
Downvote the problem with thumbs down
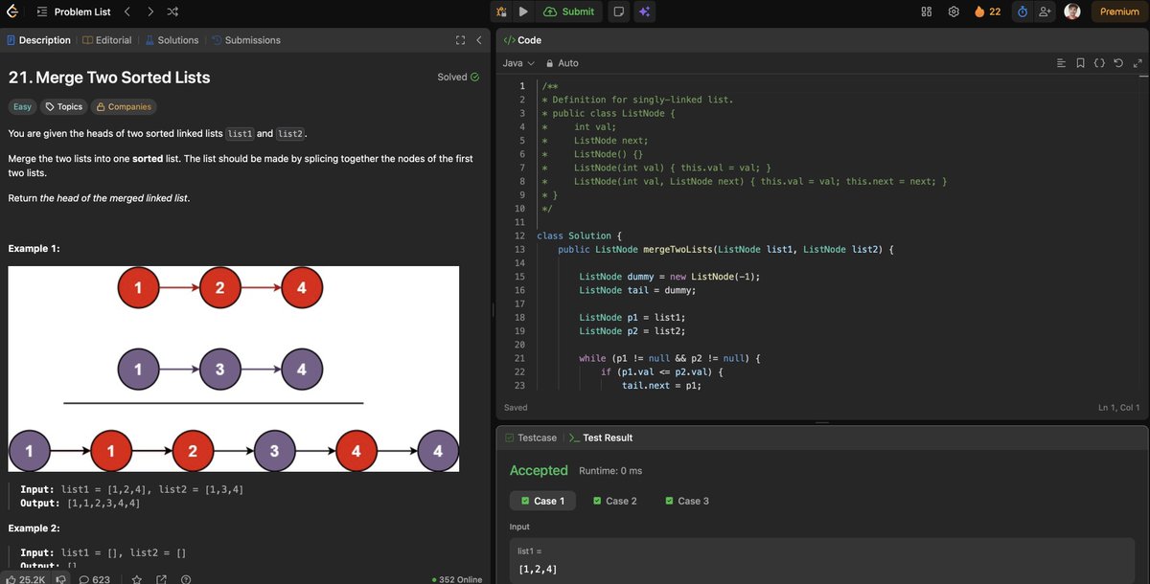click(x=60, y=579)
